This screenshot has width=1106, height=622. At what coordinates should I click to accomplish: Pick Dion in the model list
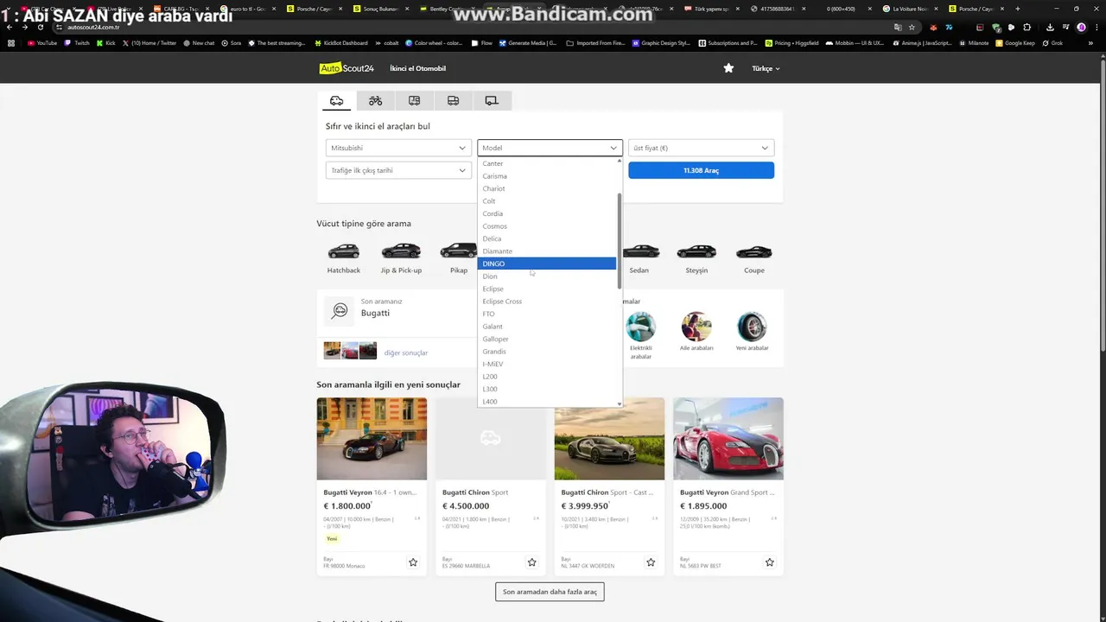[546, 276]
